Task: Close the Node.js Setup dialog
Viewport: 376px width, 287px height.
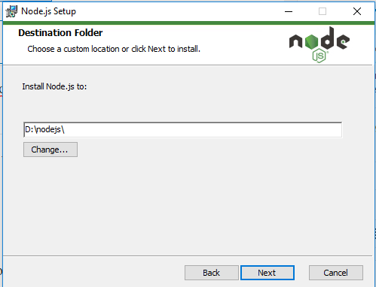Action: (x=357, y=11)
